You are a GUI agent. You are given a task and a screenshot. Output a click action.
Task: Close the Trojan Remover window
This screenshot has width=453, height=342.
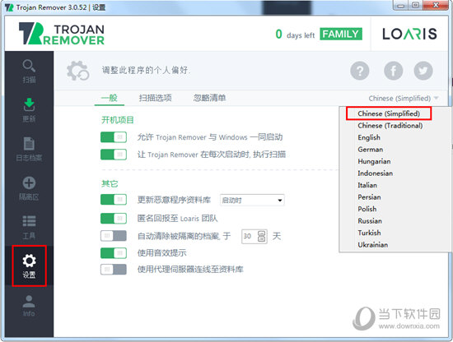tap(436, 5)
